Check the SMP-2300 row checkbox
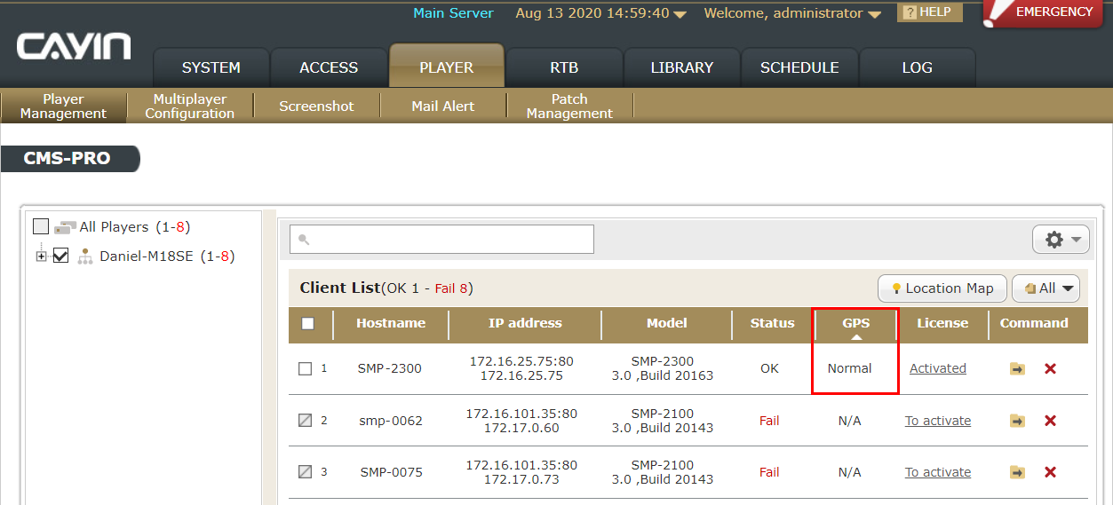The image size is (1113, 505). (x=306, y=368)
